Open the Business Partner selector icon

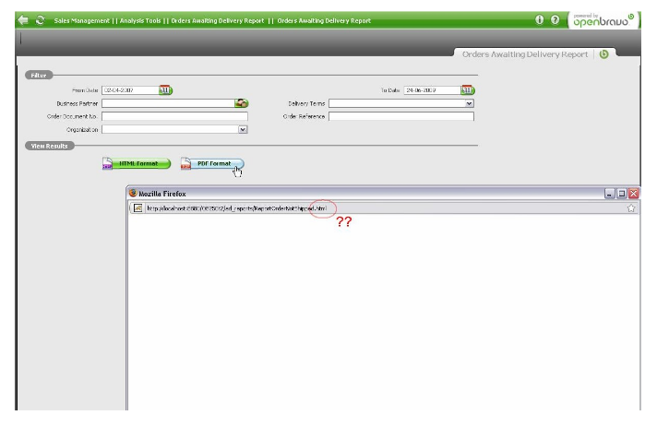[x=242, y=103]
